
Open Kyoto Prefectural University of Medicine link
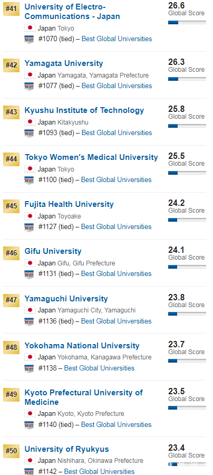click(83, 397)
